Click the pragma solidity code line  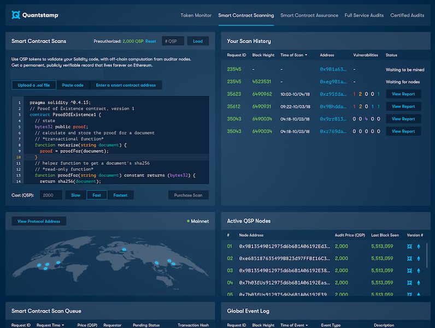60,103
